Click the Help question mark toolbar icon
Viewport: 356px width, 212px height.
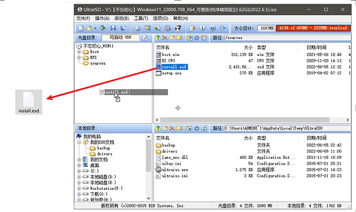(x=213, y=28)
